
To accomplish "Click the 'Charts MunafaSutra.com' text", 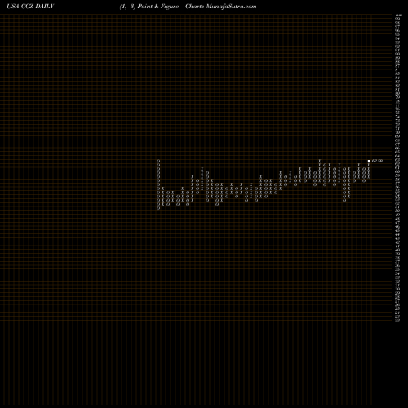I will pos(221,7).
